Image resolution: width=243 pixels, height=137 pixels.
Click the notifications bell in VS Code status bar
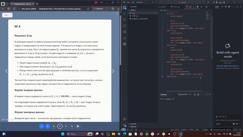pos(240,129)
